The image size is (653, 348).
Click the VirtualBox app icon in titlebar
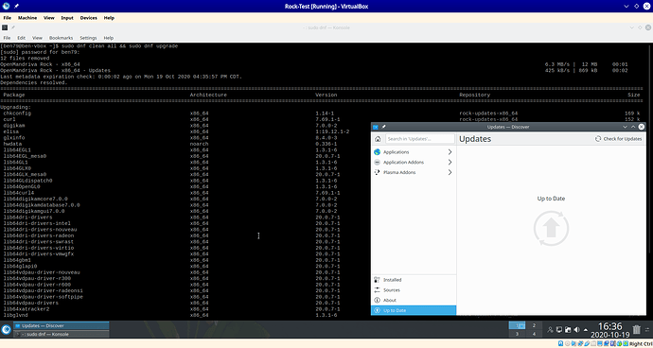pos(6,7)
